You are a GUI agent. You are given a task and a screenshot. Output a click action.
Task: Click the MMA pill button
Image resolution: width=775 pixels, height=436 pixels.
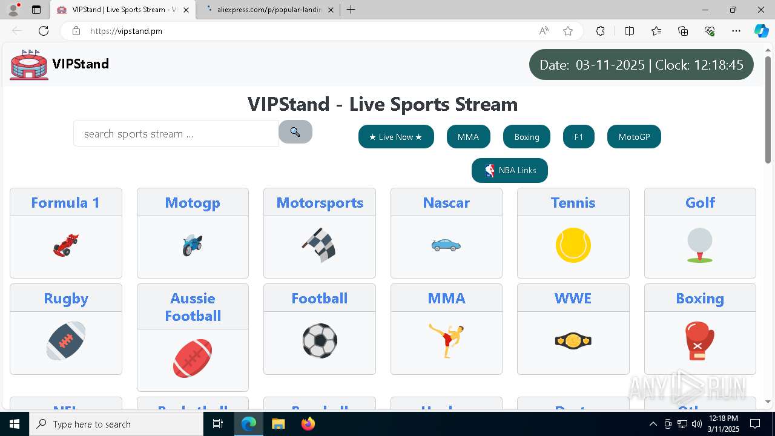[x=468, y=137]
